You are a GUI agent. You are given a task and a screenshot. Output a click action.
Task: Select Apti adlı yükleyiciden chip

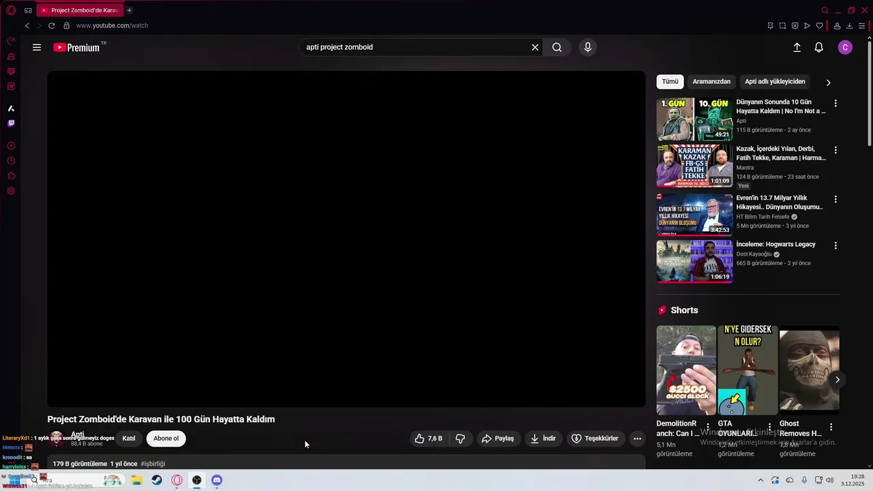(x=775, y=82)
